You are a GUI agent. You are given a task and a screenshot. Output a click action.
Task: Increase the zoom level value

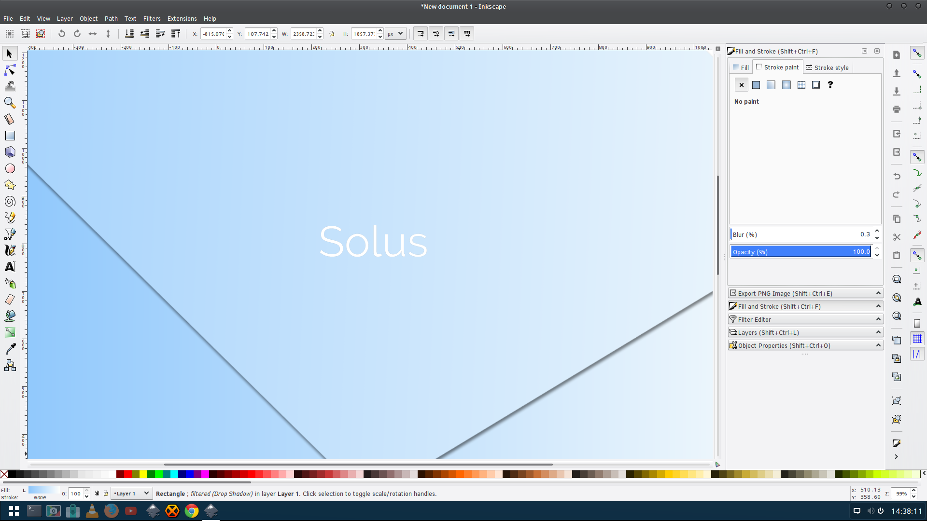click(913, 491)
